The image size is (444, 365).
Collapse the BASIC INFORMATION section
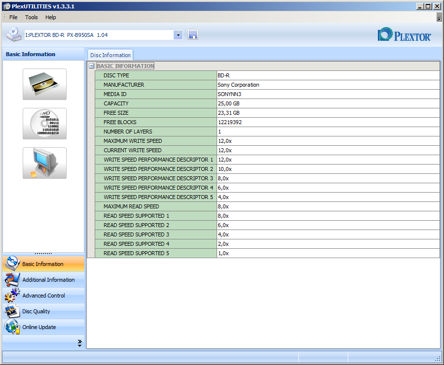[x=91, y=66]
